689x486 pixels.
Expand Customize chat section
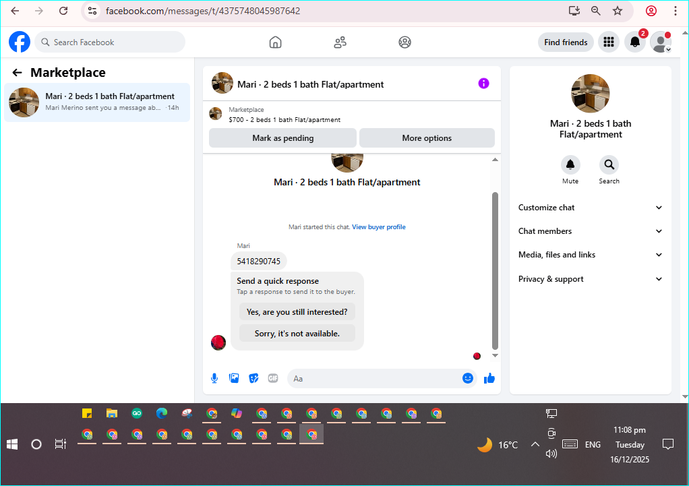point(591,208)
